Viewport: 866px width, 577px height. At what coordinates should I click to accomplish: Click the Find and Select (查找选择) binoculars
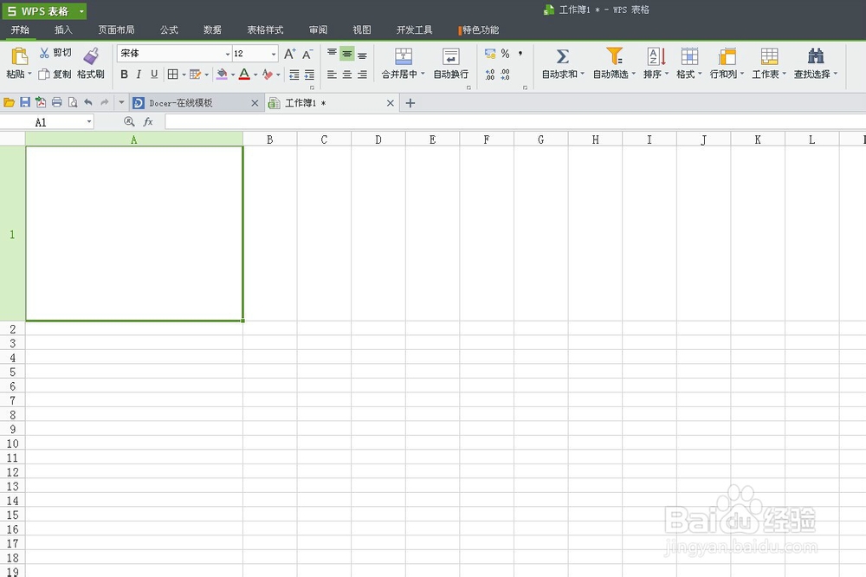[x=816, y=55]
